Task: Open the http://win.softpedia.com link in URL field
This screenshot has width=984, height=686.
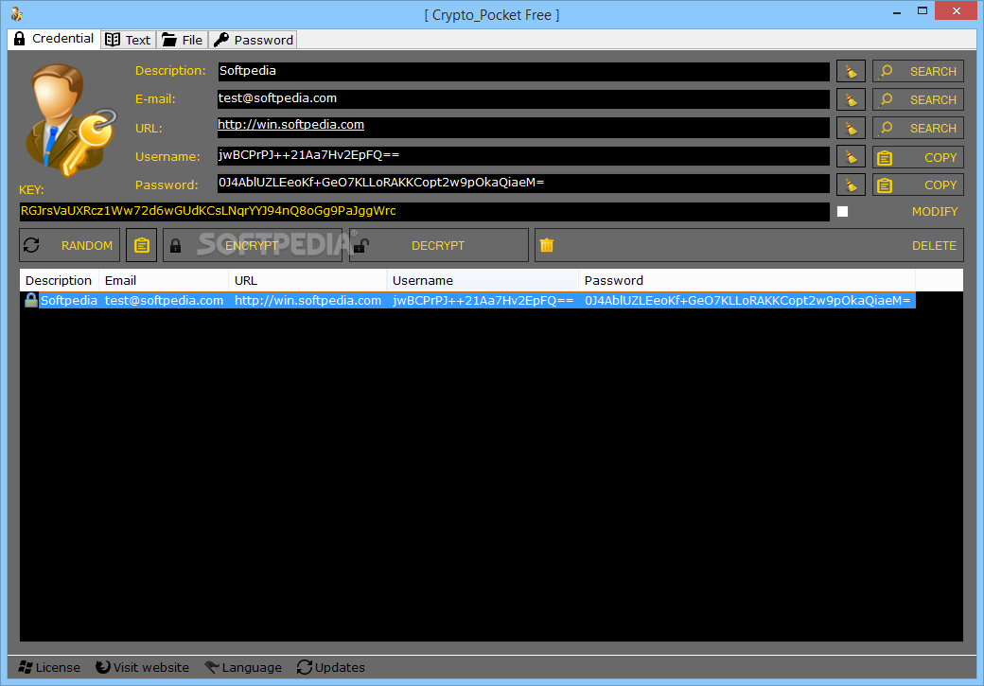Action: (290, 124)
